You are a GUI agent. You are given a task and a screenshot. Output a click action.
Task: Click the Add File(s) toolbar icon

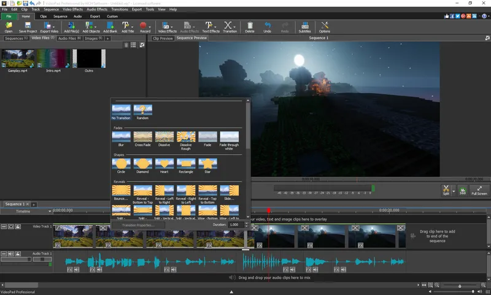click(71, 26)
